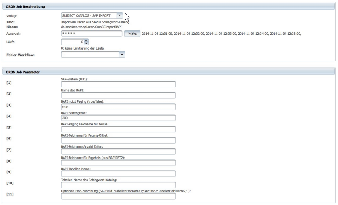338x205 pixels.
Task: Click the Klasse label
Action: (x=12, y=27)
